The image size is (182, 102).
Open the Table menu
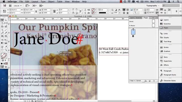[60, 1]
